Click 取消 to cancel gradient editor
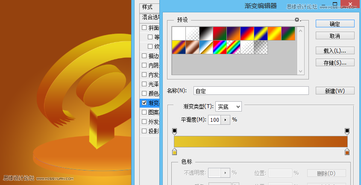Screen dimensions: 361x185 point(335,36)
